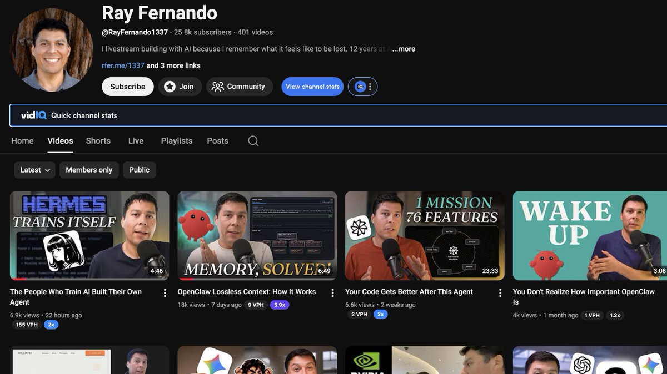667x374 pixels.
Task: Open 'Your Code Gets Better After This Agent'
Action: point(409,292)
